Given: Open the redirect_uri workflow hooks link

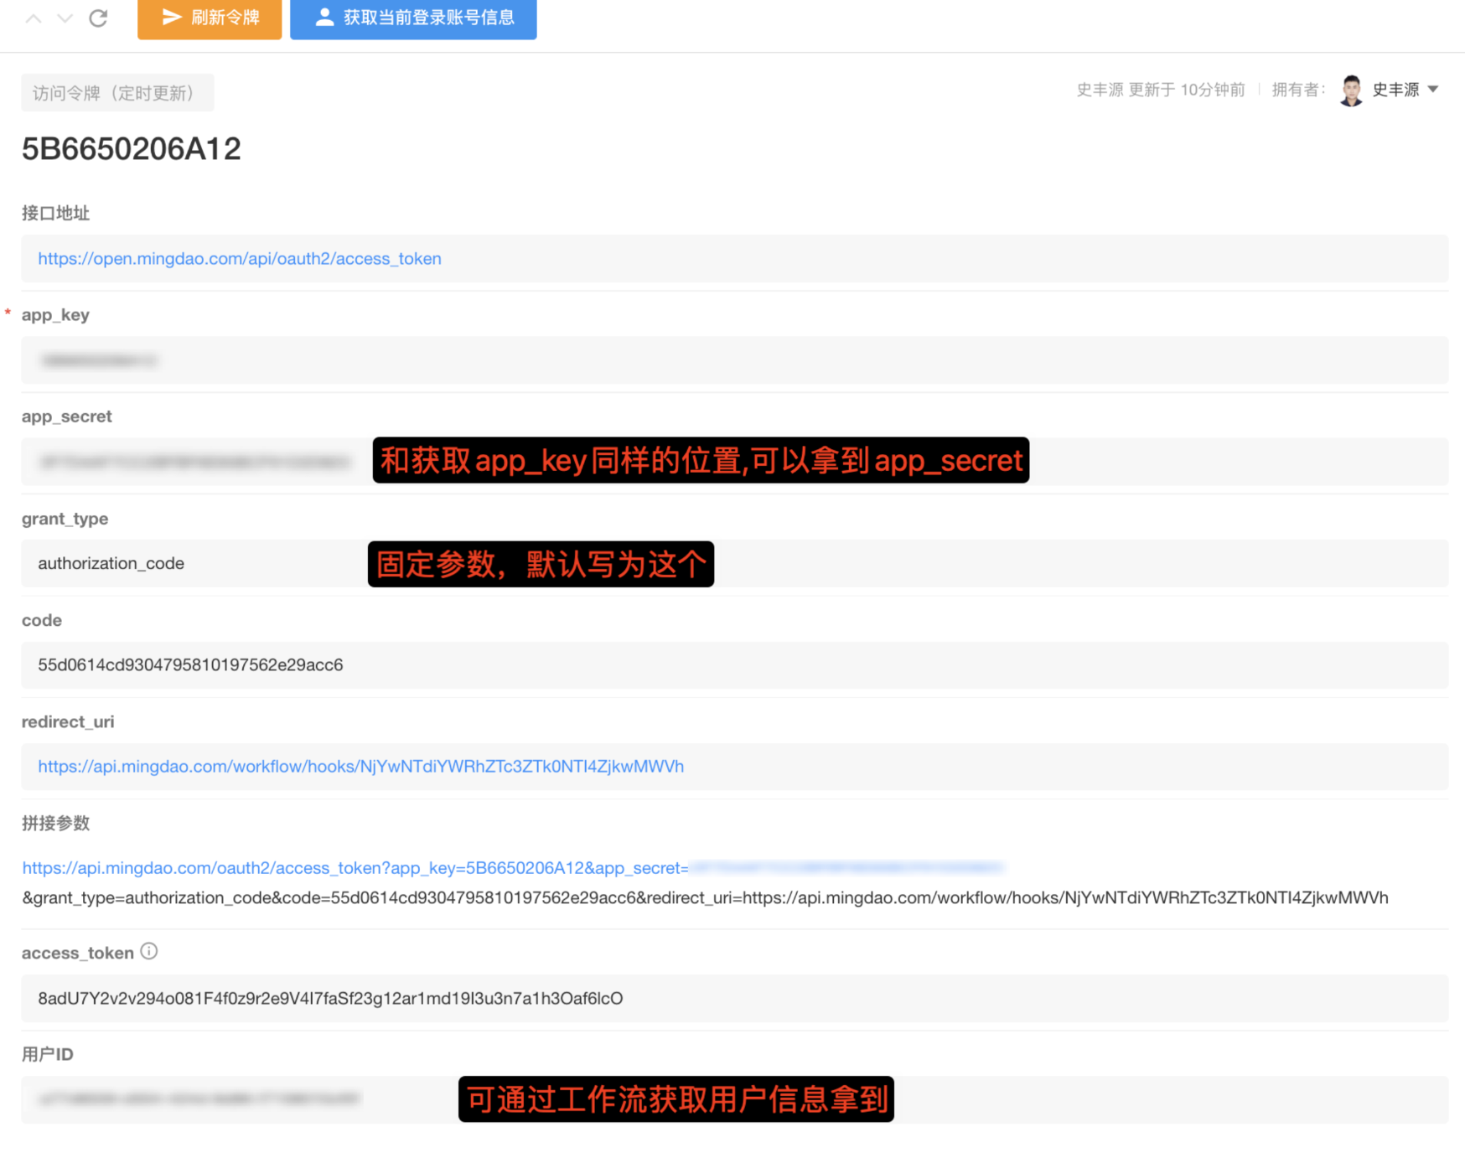Looking at the screenshot, I should click(360, 767).
